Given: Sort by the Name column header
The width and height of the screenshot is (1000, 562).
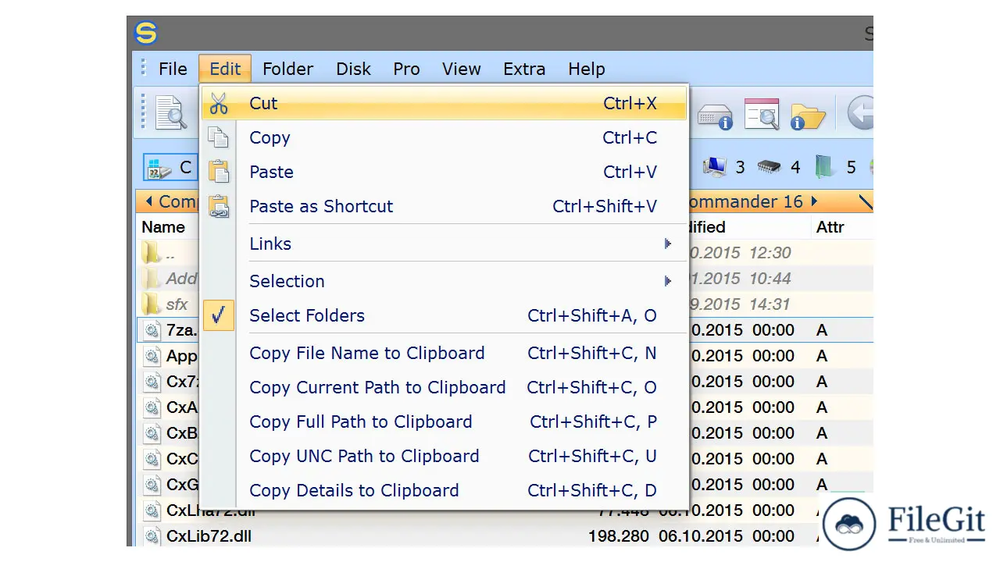Looking at the screenshot, I should 163,227.
